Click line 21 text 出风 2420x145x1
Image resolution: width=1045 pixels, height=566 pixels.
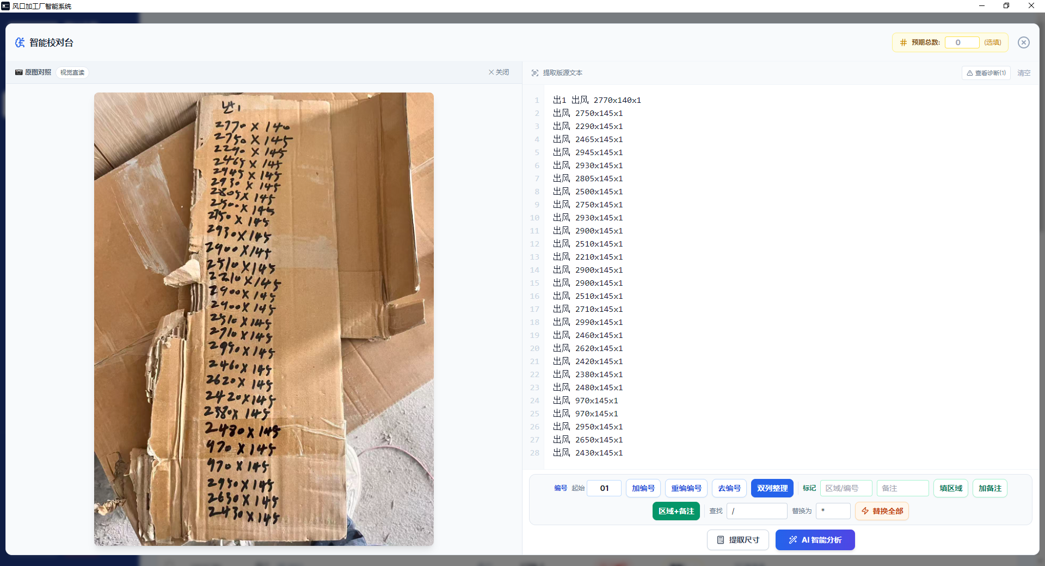588,361
